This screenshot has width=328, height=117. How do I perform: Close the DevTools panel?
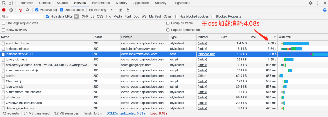tap(325, 3)
